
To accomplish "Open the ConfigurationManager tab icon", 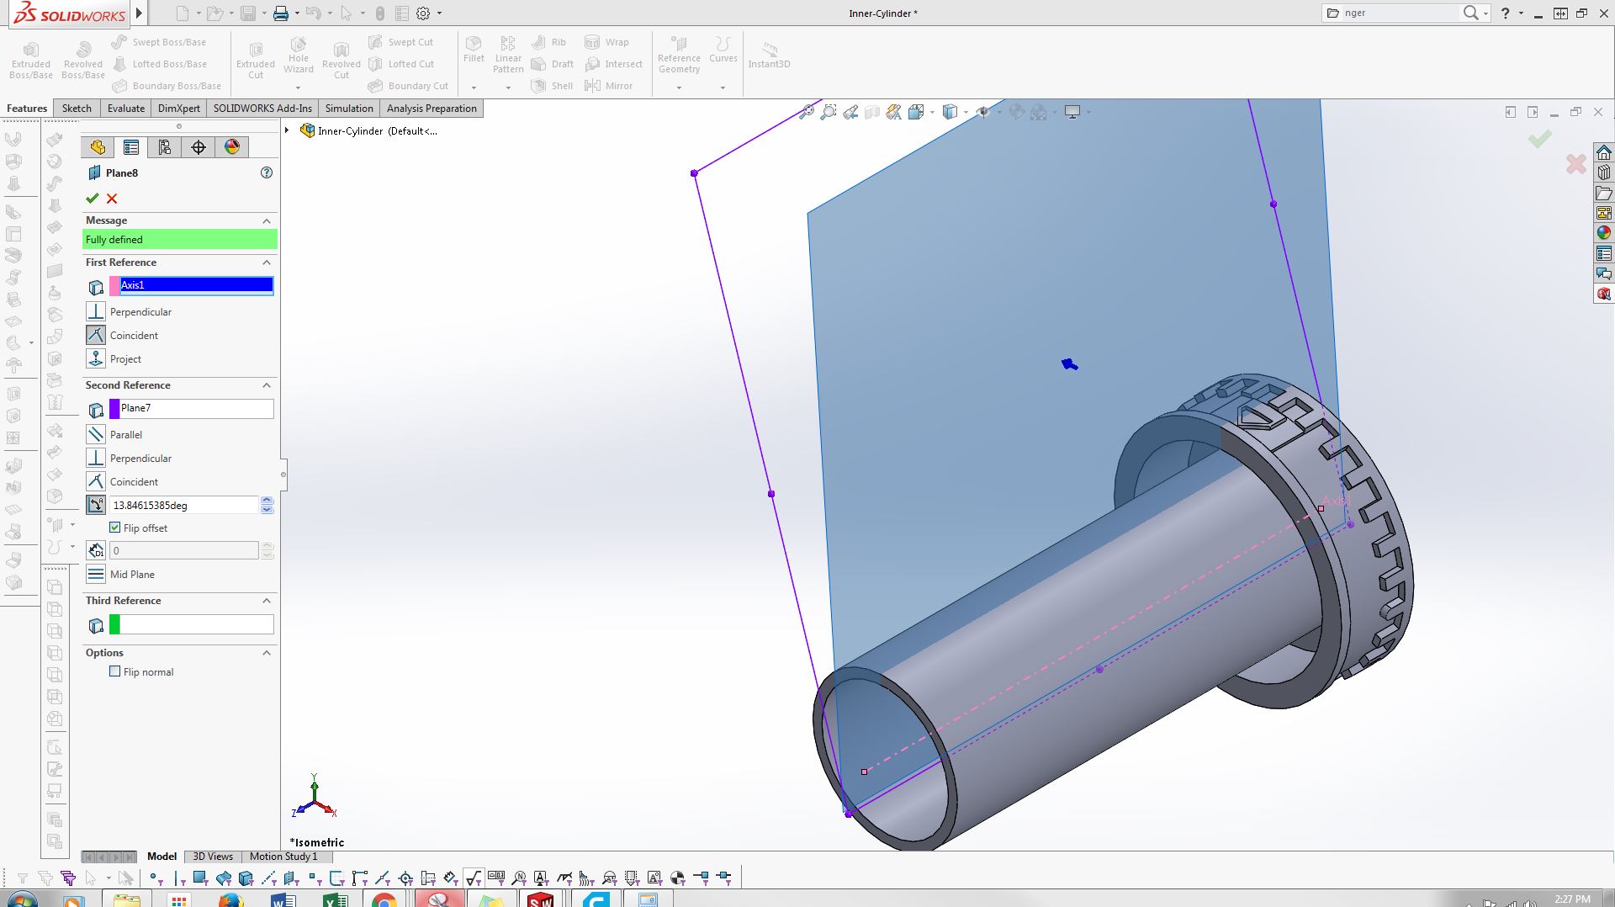I will point(165,147).
